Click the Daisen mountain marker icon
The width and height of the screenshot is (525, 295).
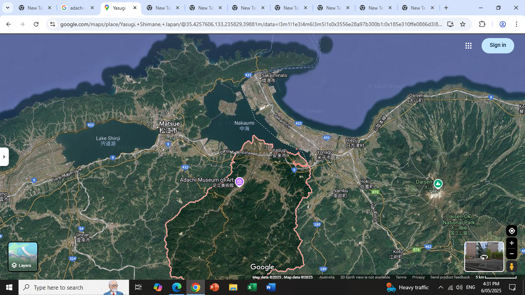click(x=438, y=184)
